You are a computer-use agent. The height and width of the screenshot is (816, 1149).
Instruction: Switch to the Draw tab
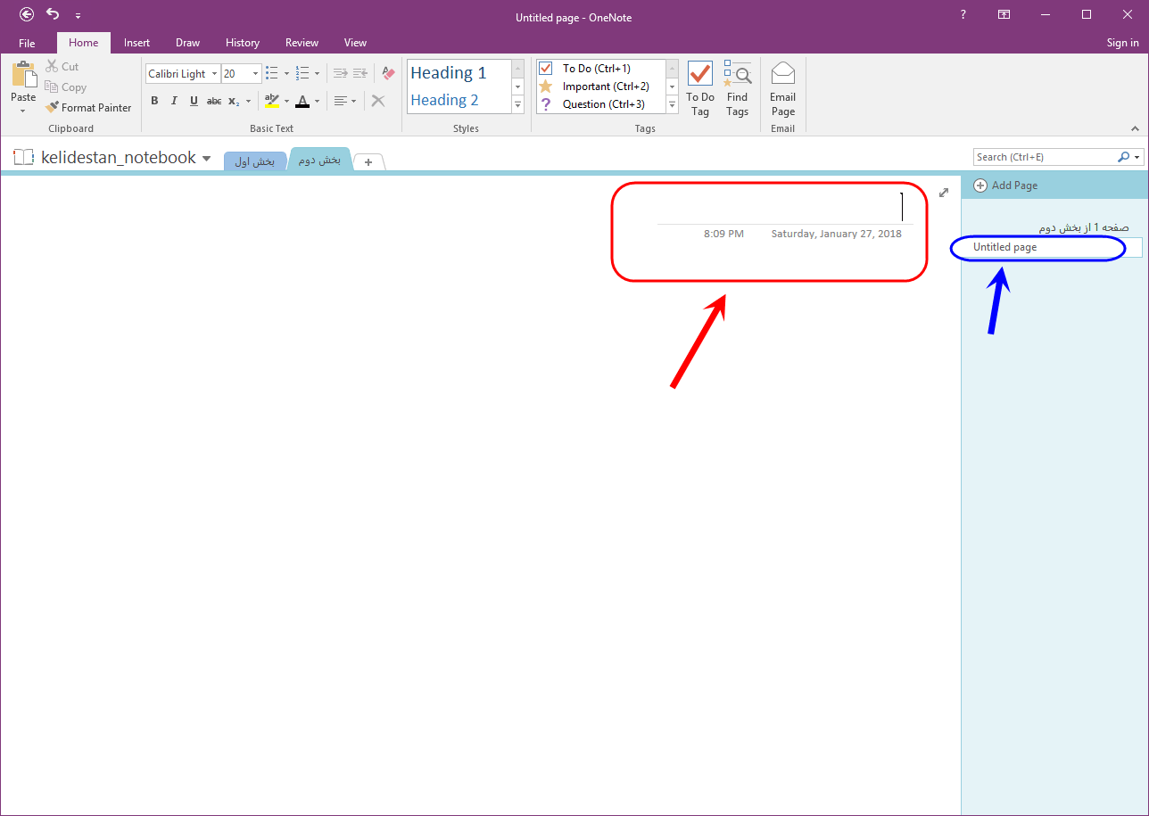187,43
